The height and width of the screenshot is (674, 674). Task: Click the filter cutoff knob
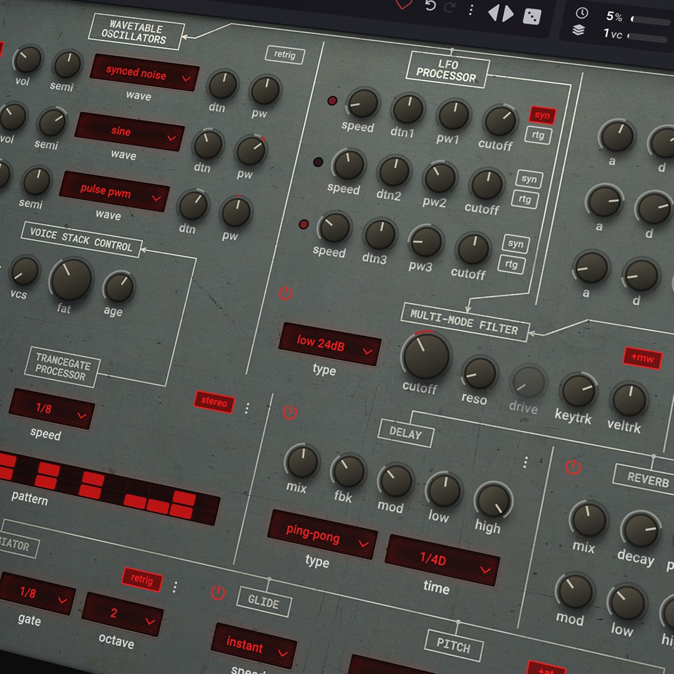pyautogui.click(x=426, y=356)
